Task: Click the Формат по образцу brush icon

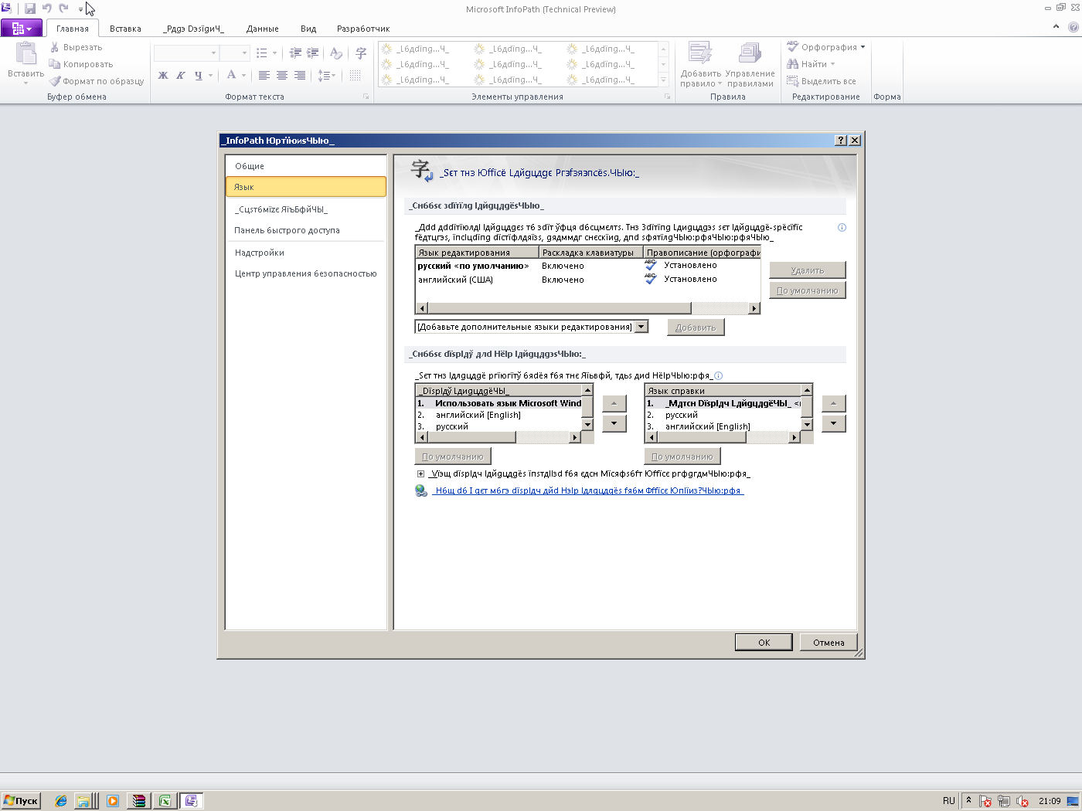Action: tap(55, 81)
